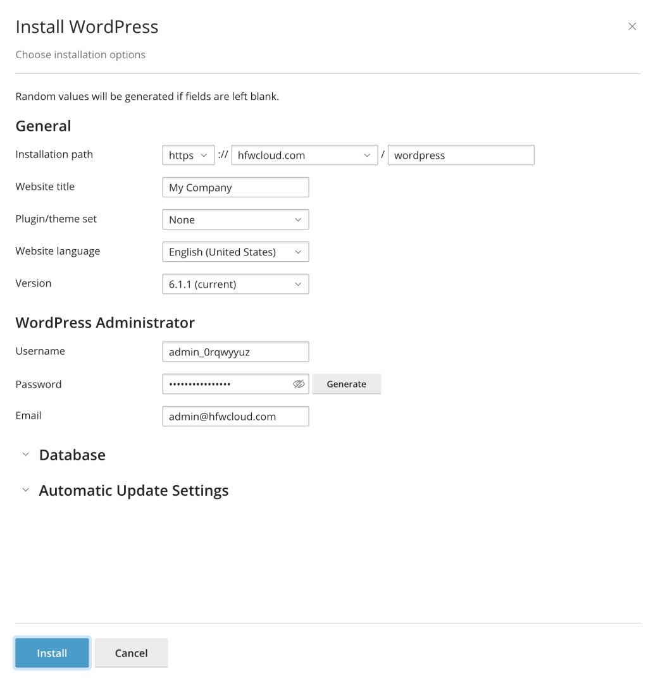658x688 pixels.
Task: Open the https protocol dropdown
Action: tap(188, 155)
